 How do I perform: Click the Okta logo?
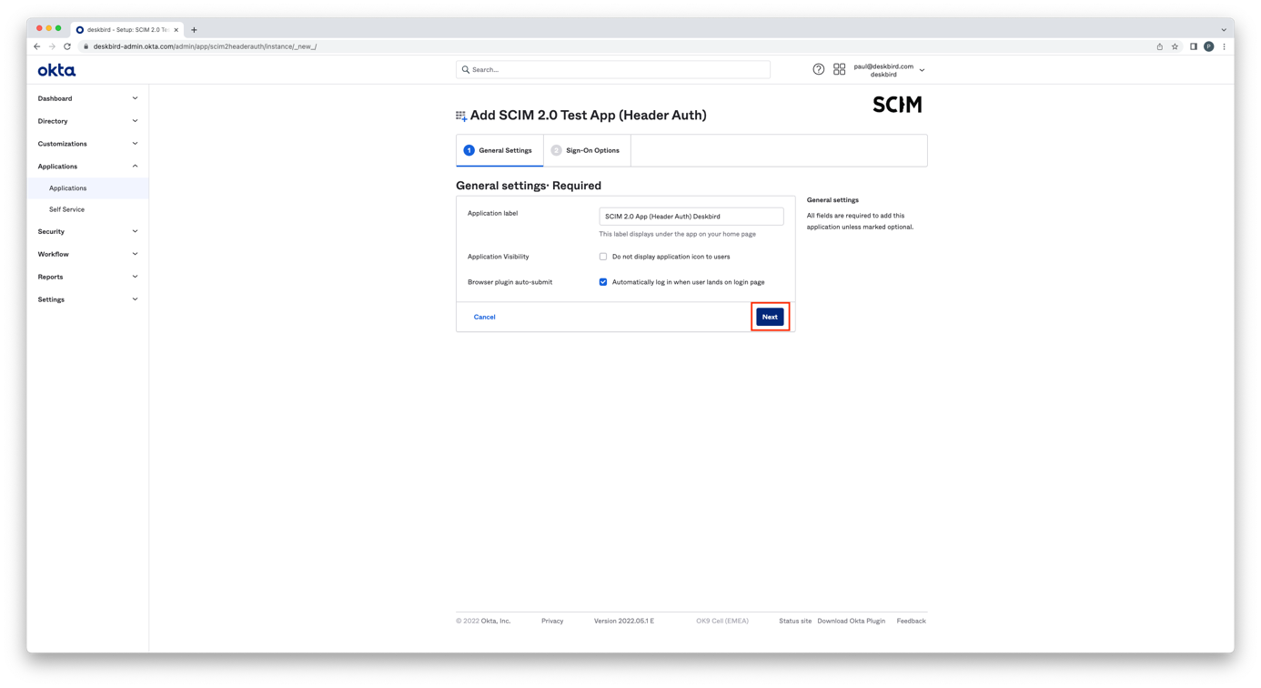click(x=56, y=70)
